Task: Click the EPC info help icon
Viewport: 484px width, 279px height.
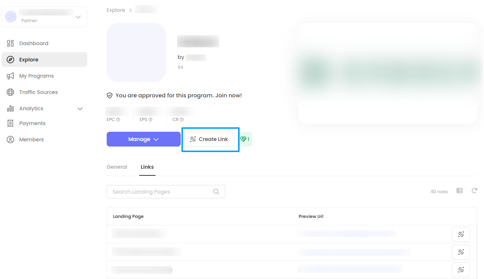Action: (118, 120)
